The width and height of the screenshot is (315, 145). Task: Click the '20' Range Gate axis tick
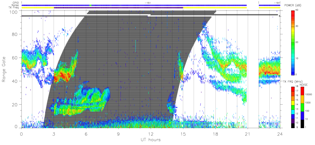click(15, 104)
